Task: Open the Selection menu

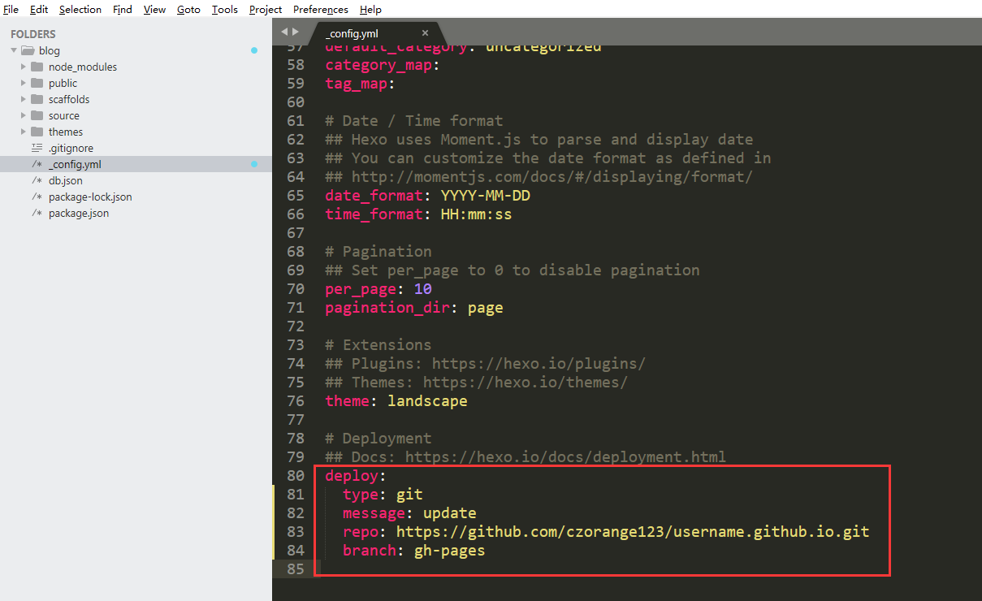Action: click(x=80, y=10)
